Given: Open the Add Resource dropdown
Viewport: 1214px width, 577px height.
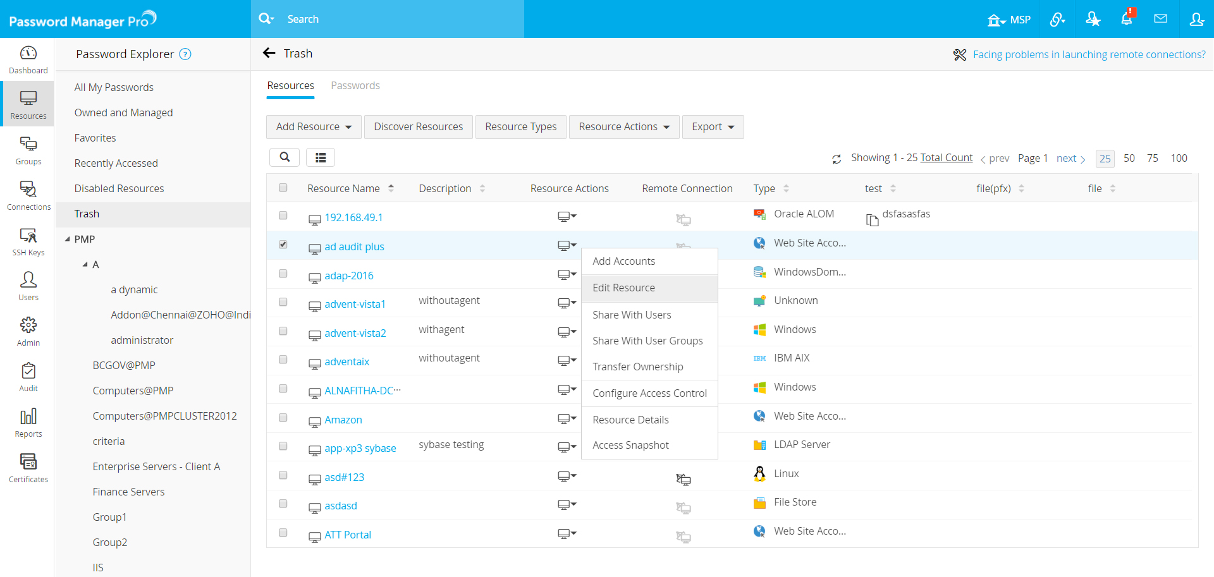Looking at the screenshot, I should click(x=314, y=127).
